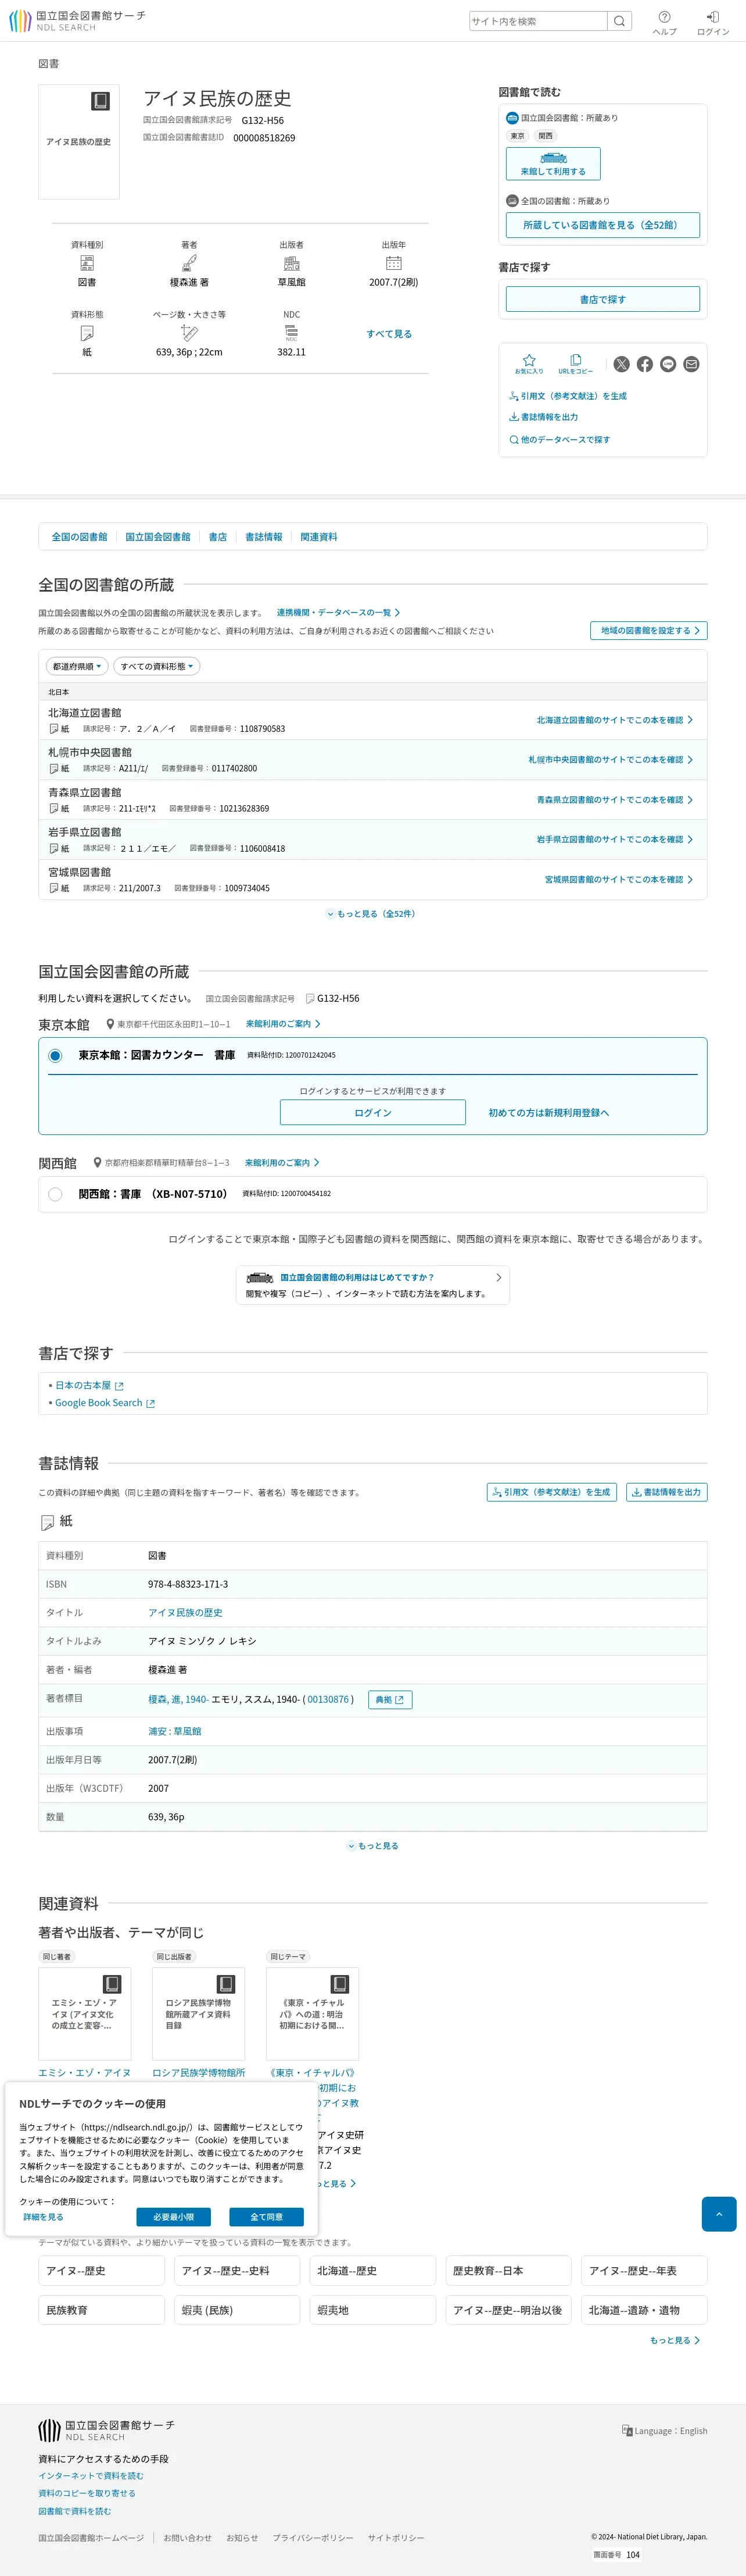Click the scroll-to-top arrow button

point(718,2214)
